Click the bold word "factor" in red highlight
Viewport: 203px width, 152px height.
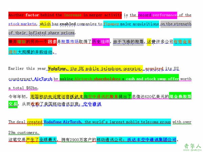coord(32,15)
